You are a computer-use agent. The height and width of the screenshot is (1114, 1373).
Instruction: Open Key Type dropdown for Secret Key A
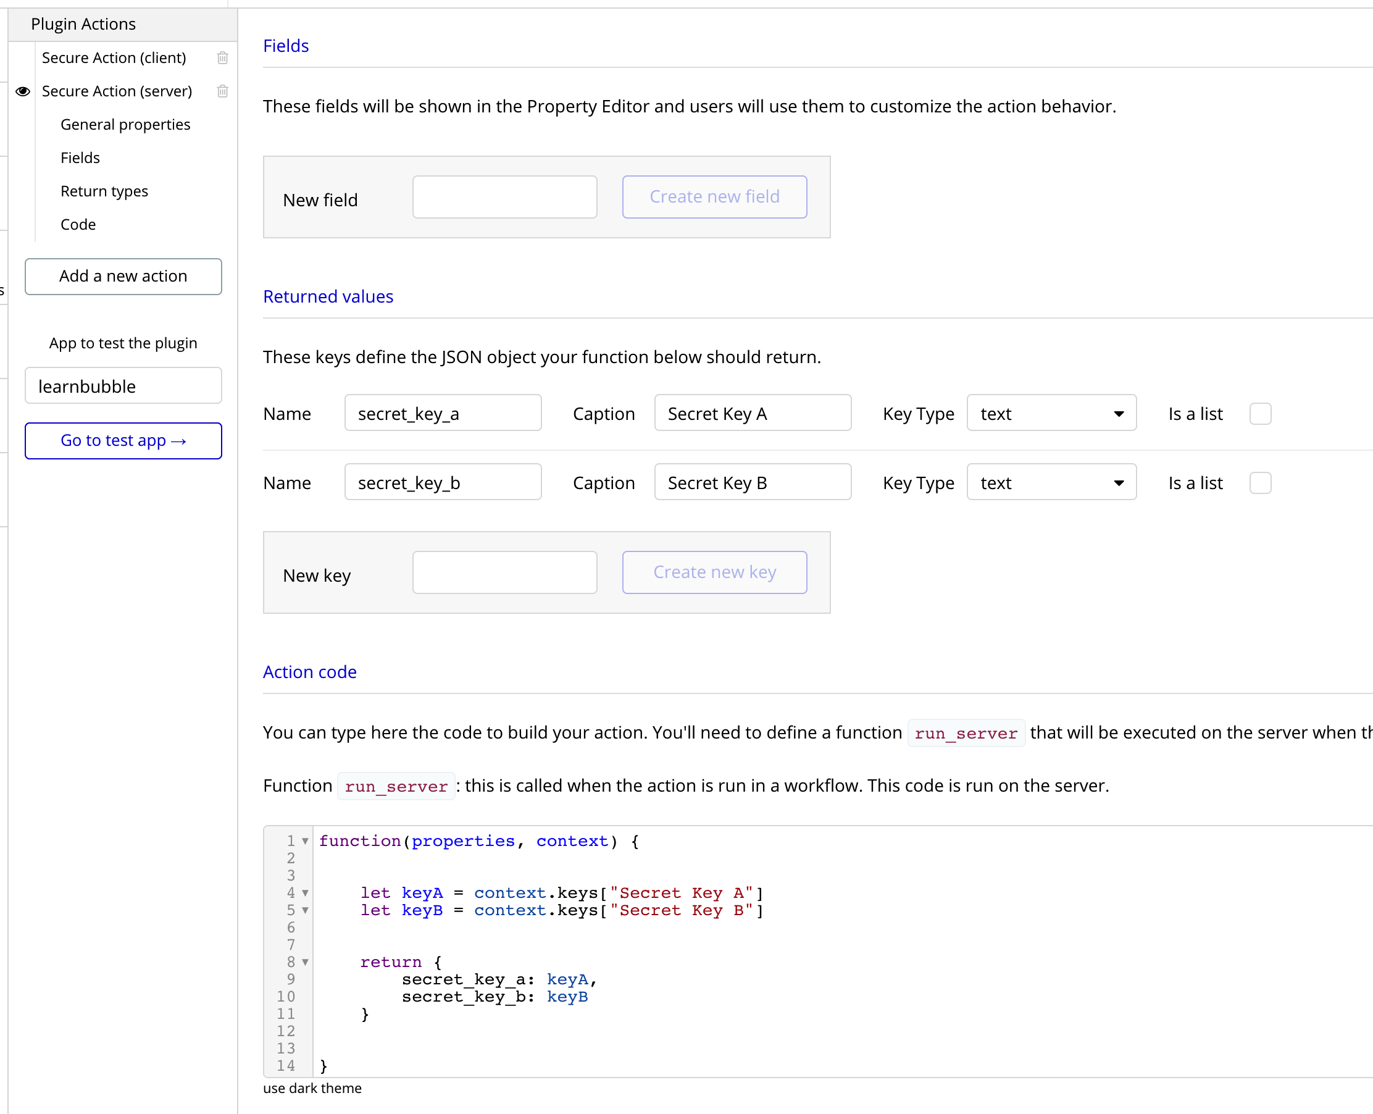click(x=1051, y=414)
